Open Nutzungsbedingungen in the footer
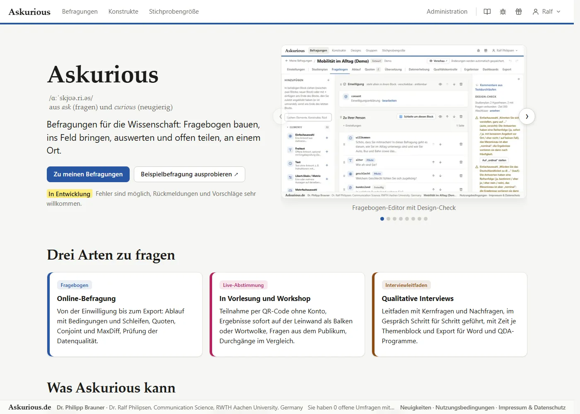The width and height of the screenshot is (580, 414). [x=465, y=407]
